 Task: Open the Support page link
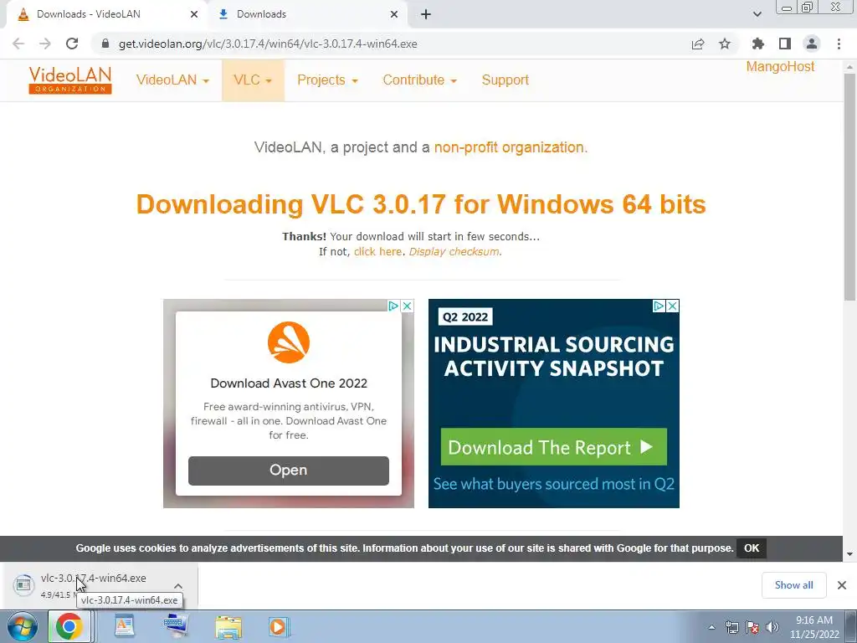pyautogui.click(x=505, y=80)
